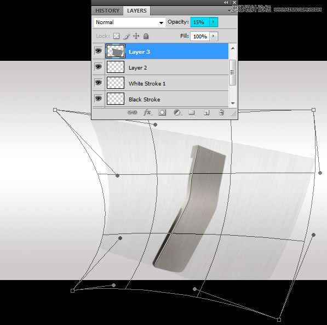Screen dimensions: 327x325
Task: Open the Normal blend mode dropdown
Action: click(x=129, y=22)
